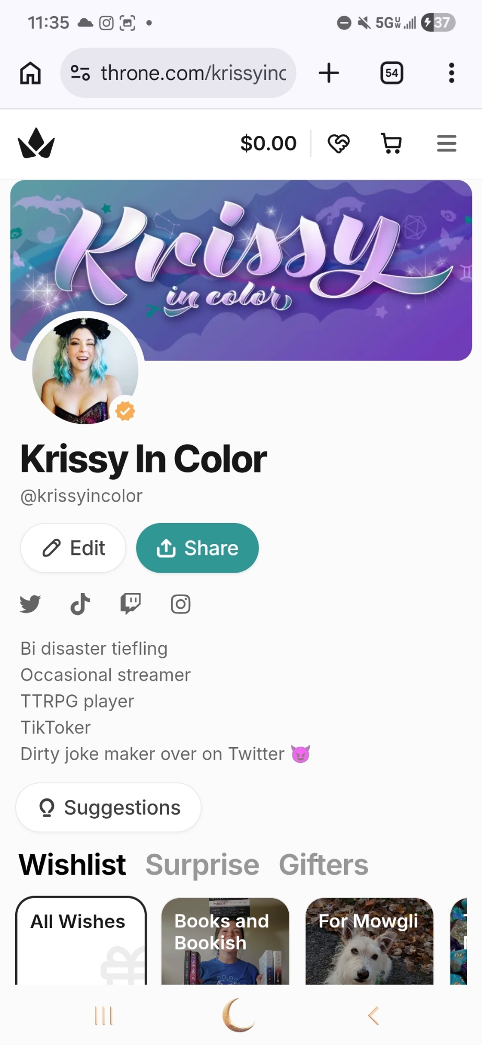Switch to the Surprise tab
Image resolution: width=482 pixels, height=1045 pixels.
(x=202, y=865)
